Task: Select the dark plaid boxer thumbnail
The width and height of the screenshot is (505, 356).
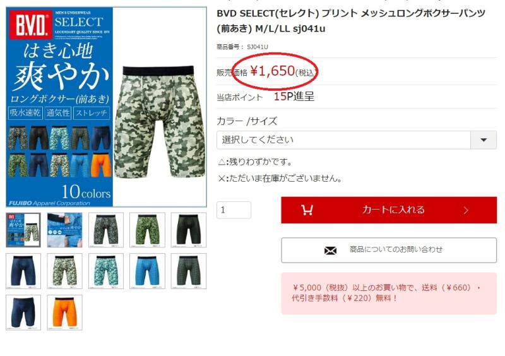Action: (x=188, y=271)
